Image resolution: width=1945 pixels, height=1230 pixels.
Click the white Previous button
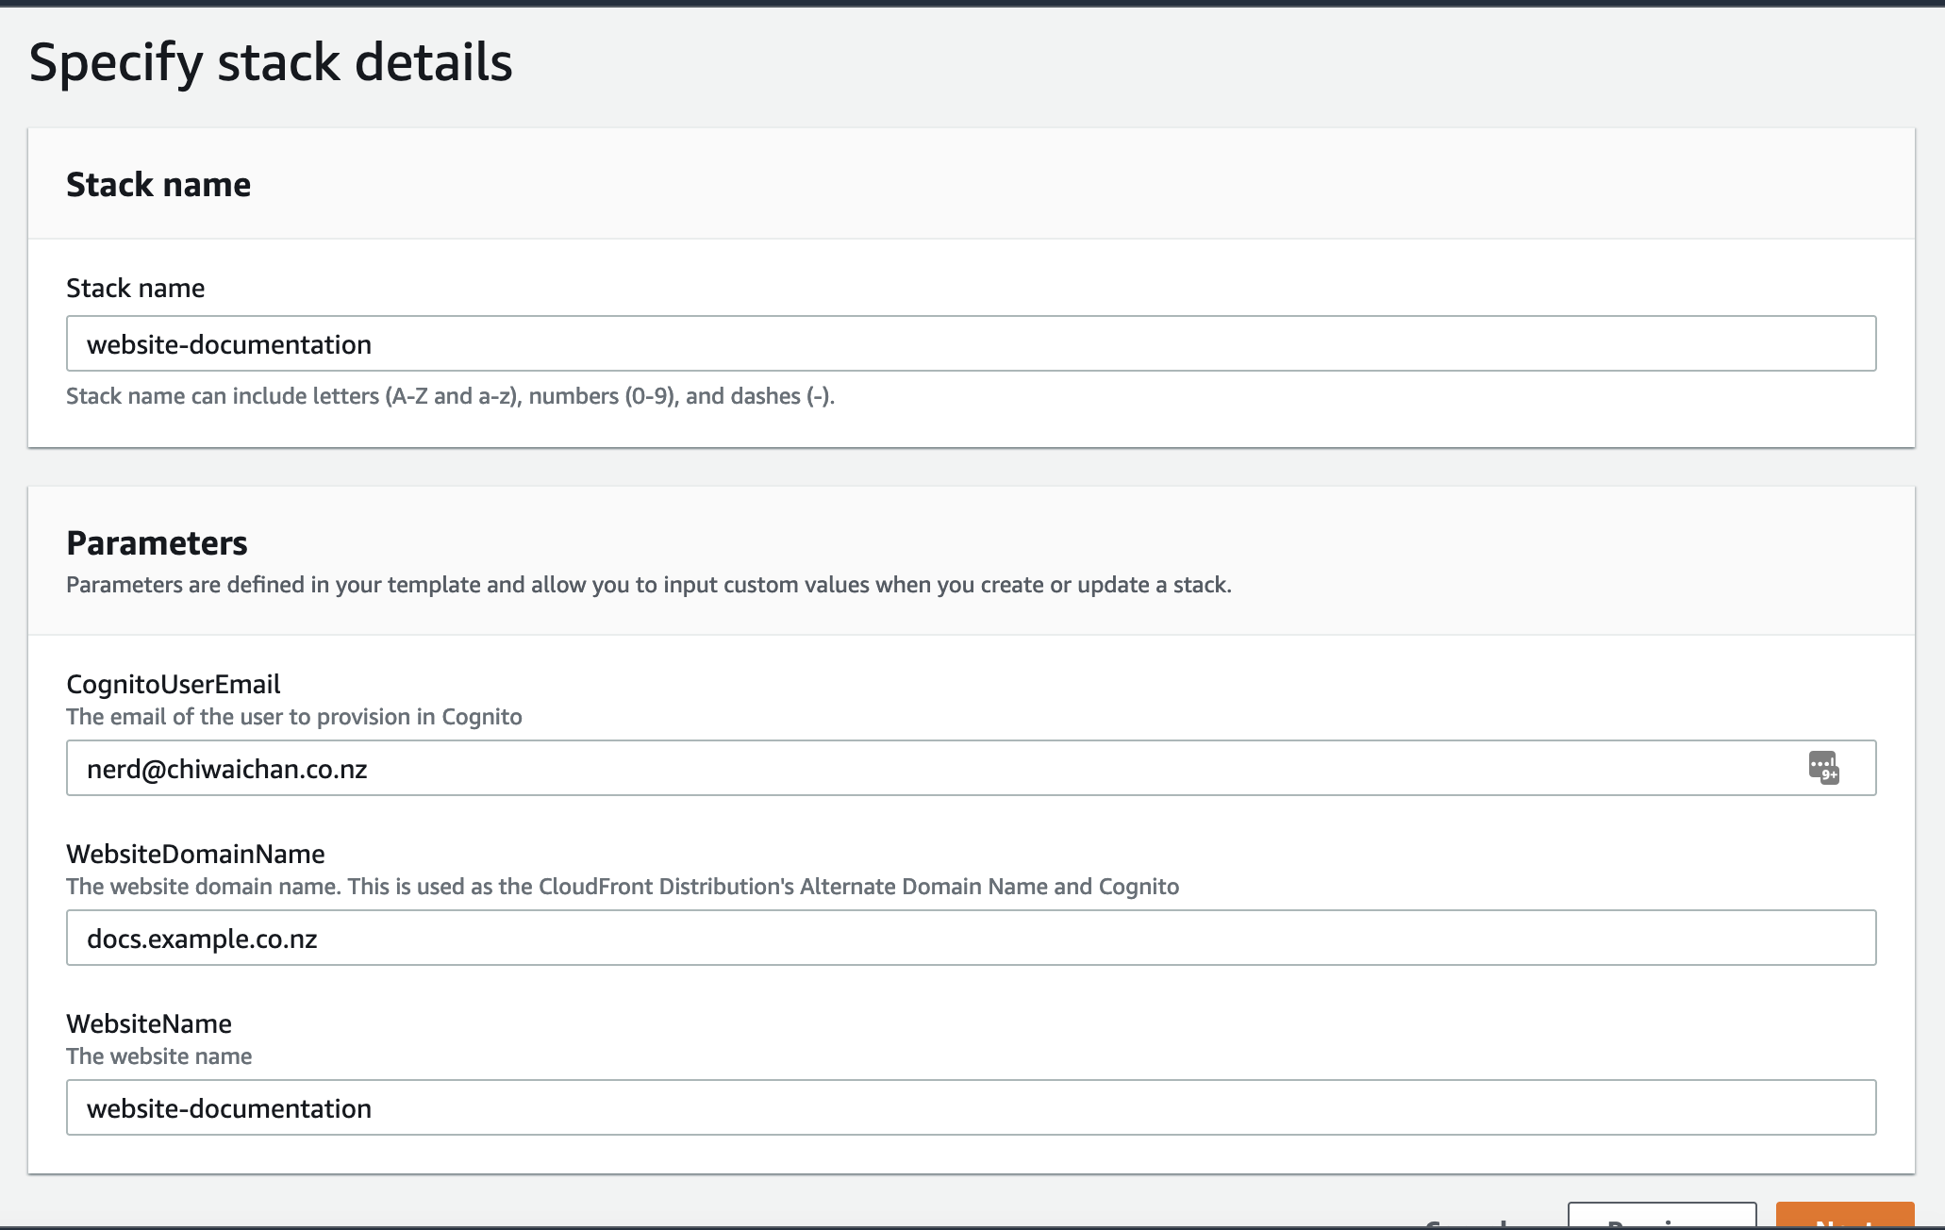pos(1661,1217)
